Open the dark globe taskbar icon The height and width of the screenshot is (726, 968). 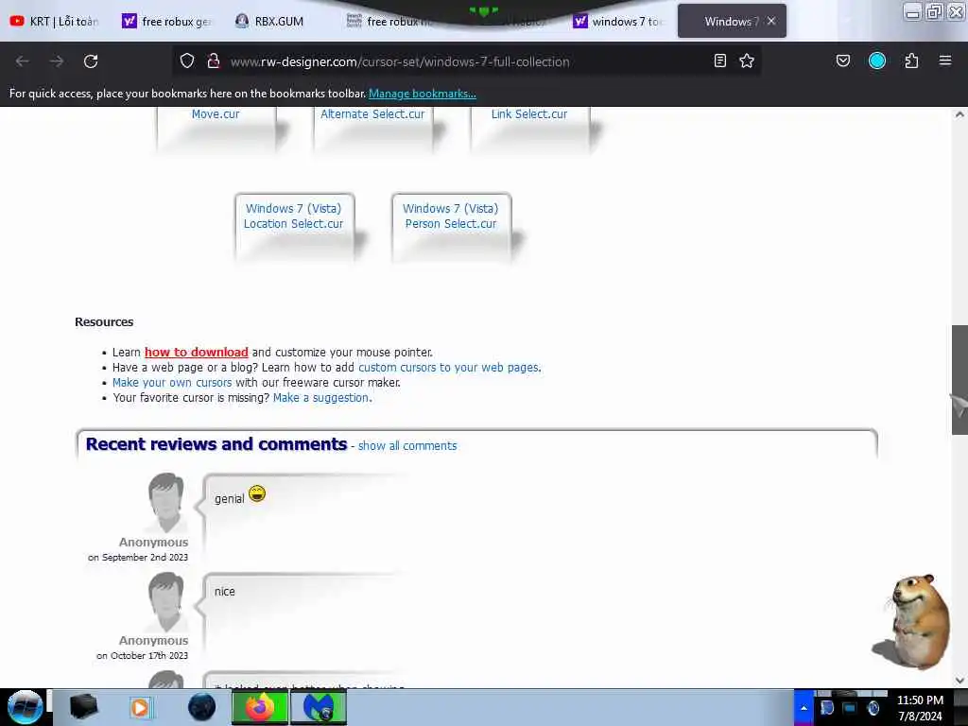(x=202, y=707)
